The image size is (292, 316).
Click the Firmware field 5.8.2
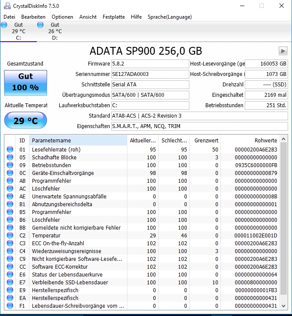click(x=150, y=64)
